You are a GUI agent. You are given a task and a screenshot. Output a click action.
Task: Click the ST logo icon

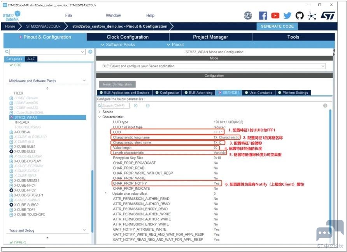tap(328, 16)
